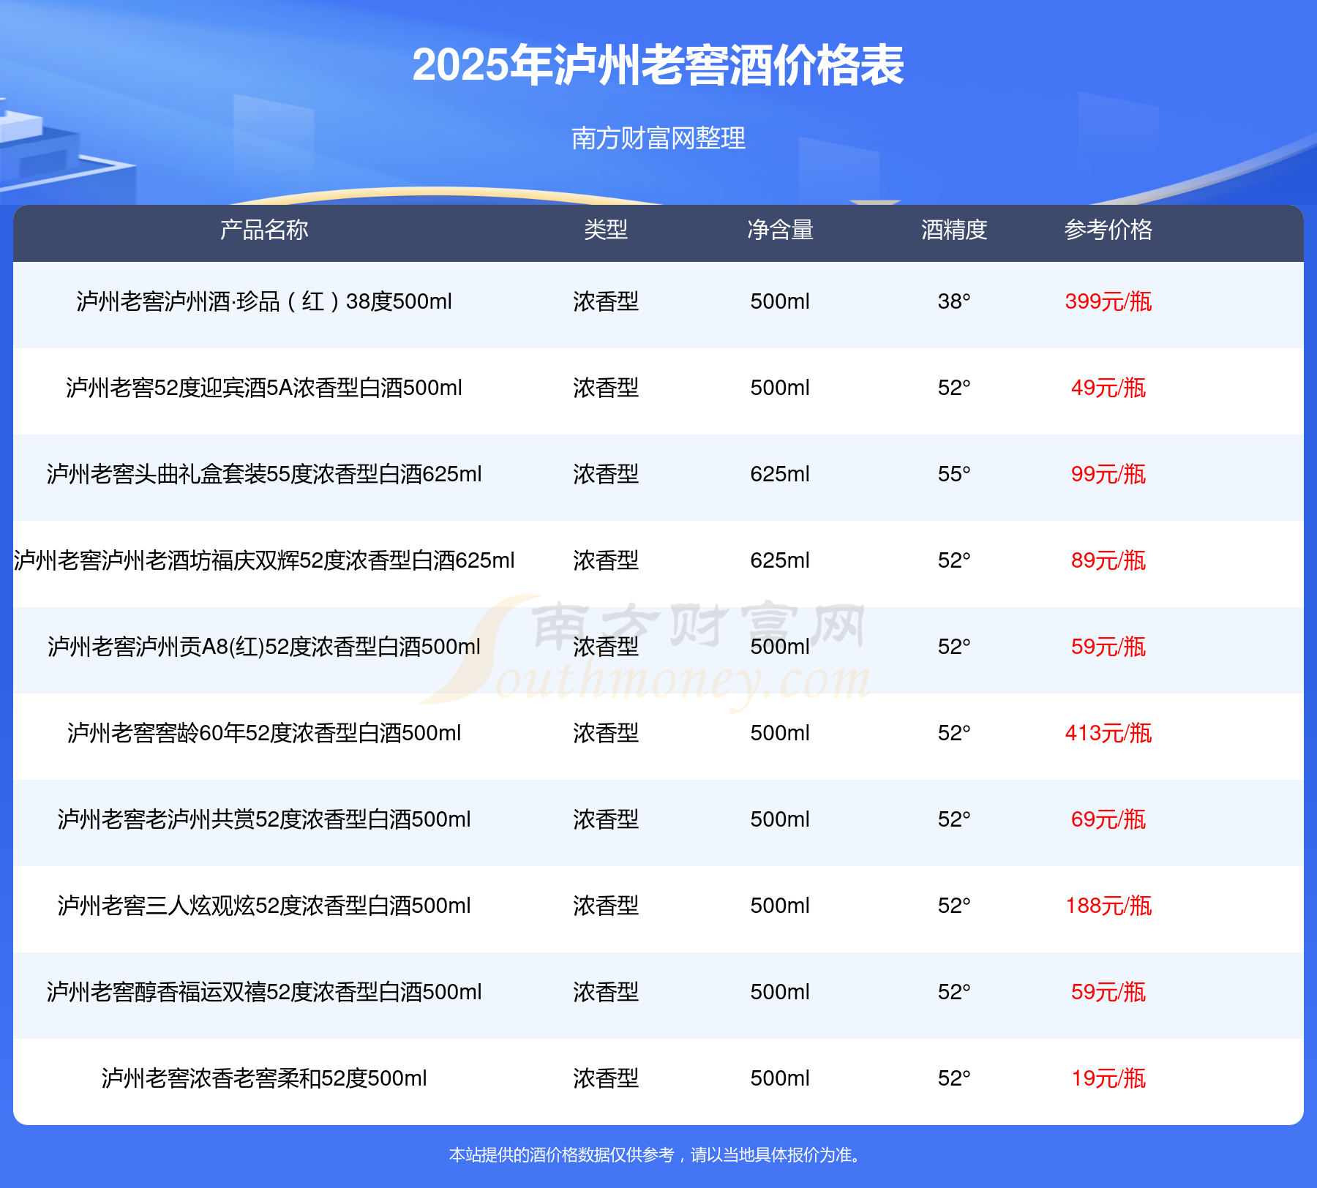Click "52°" in the 窖龄60年 row

tap(954, 733)
